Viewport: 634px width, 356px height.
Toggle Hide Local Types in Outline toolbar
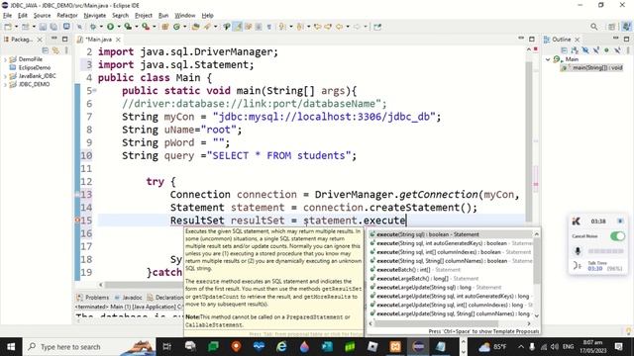coord(617,50)
